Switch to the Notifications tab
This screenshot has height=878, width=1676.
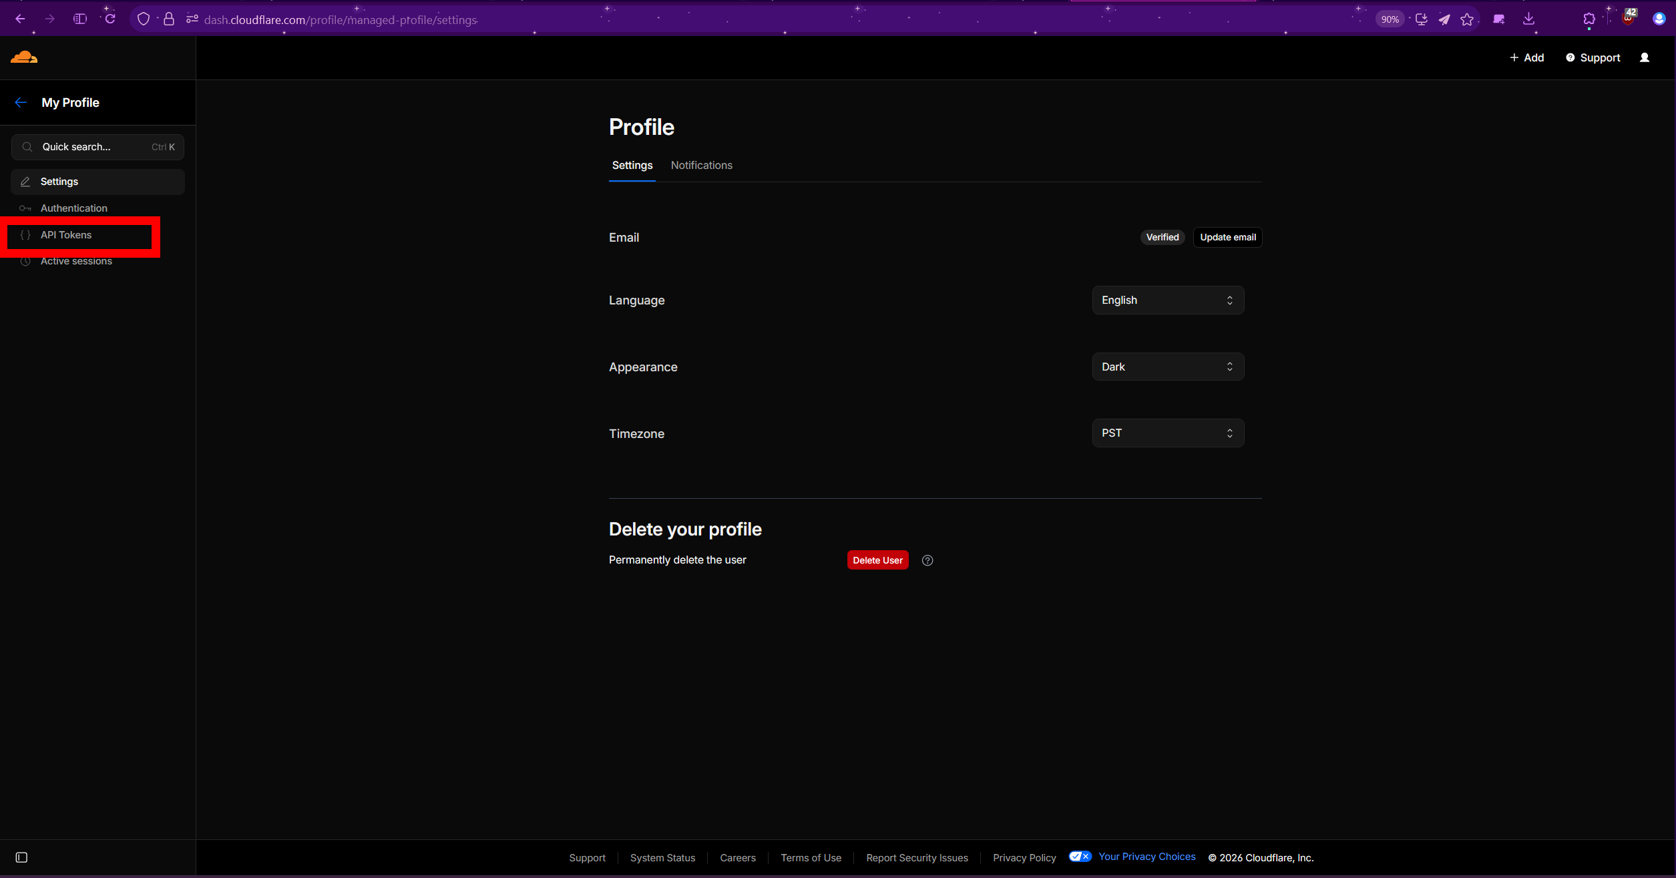[x=701, y=165]
